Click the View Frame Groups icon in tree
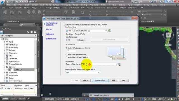The height and width of the screenshot is (101, 179). [7, 81]
